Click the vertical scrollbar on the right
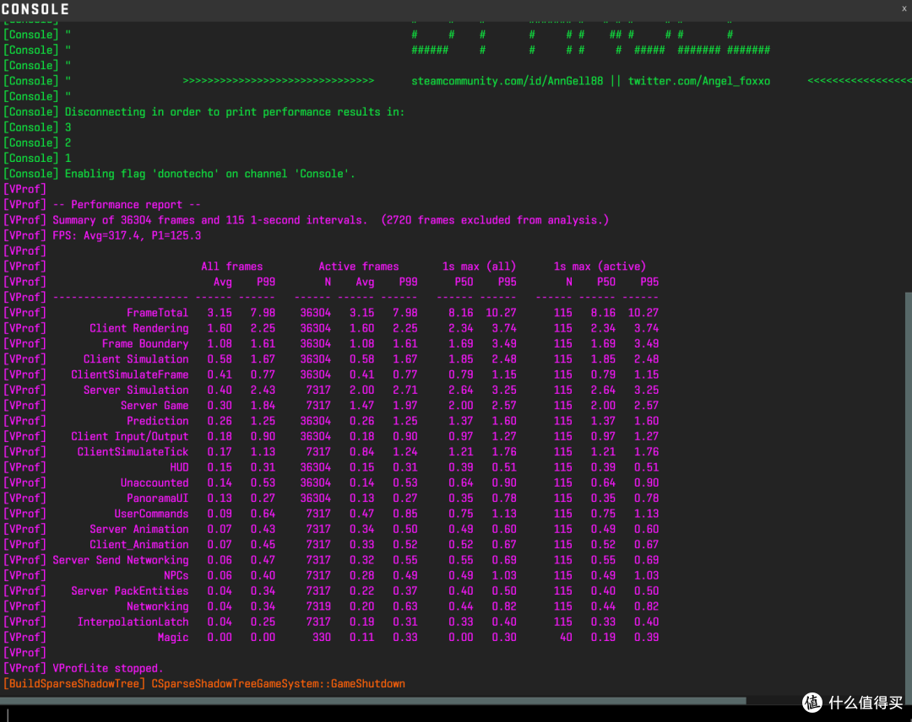This screenshot has width=912, height=722. pos(908,493)
